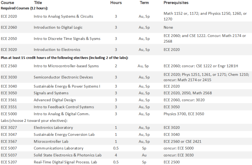This screenshot has height=165, width=252.
Task: Click prerequisites 'ECE 2060; concur: CSE 1222 or Engr 1281H'
Action: pyautogui.click(x=201, y=66)
